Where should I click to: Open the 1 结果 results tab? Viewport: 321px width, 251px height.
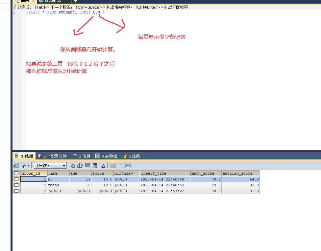point(24,156)
